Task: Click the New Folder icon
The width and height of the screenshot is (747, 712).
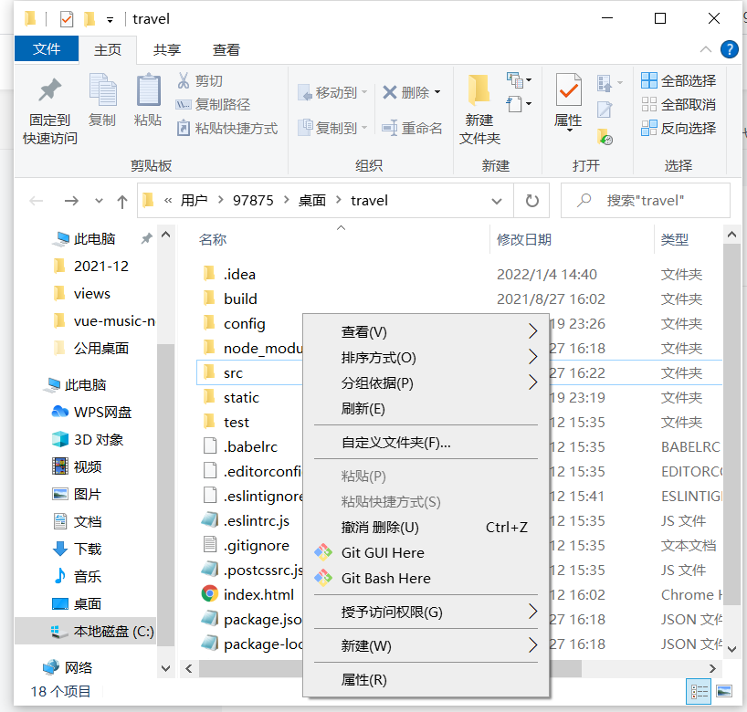Action: click(479, 89)
